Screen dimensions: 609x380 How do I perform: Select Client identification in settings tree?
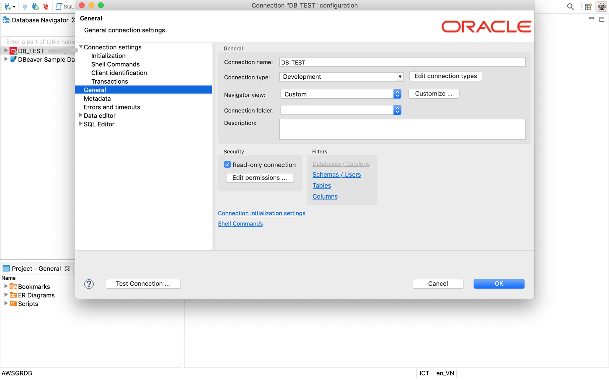coord(119,73)
